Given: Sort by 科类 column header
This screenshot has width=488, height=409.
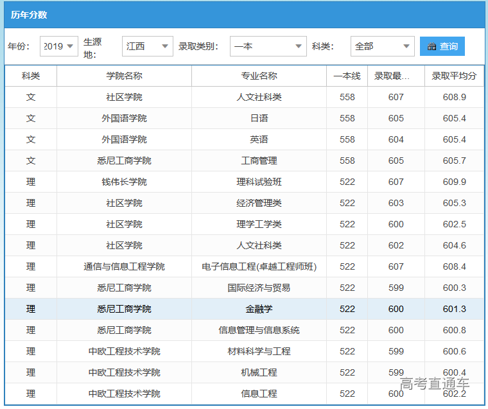Looking at the screenshot, I should tap(31, 76).
